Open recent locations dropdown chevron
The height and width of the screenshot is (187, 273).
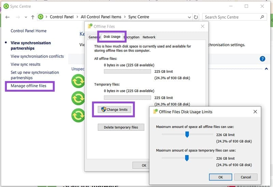[x=26, y=17]
